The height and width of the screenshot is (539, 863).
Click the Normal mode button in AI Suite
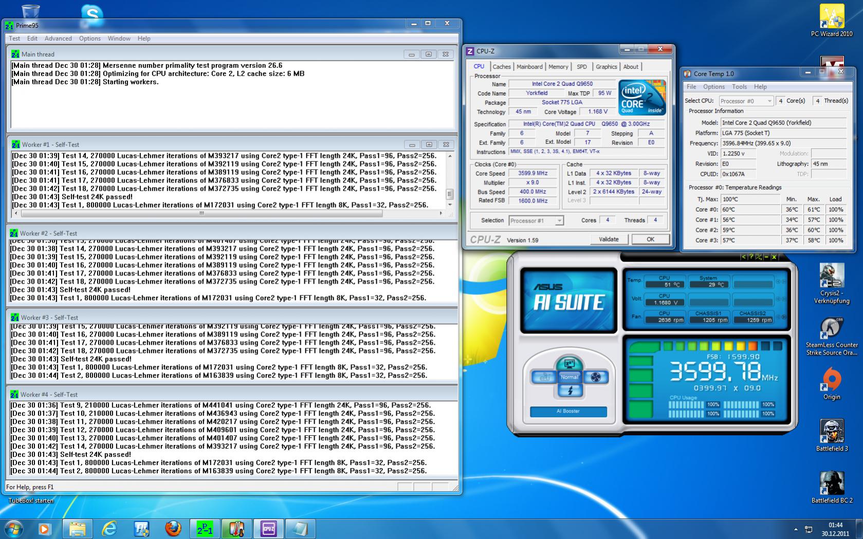click(570, 377)
